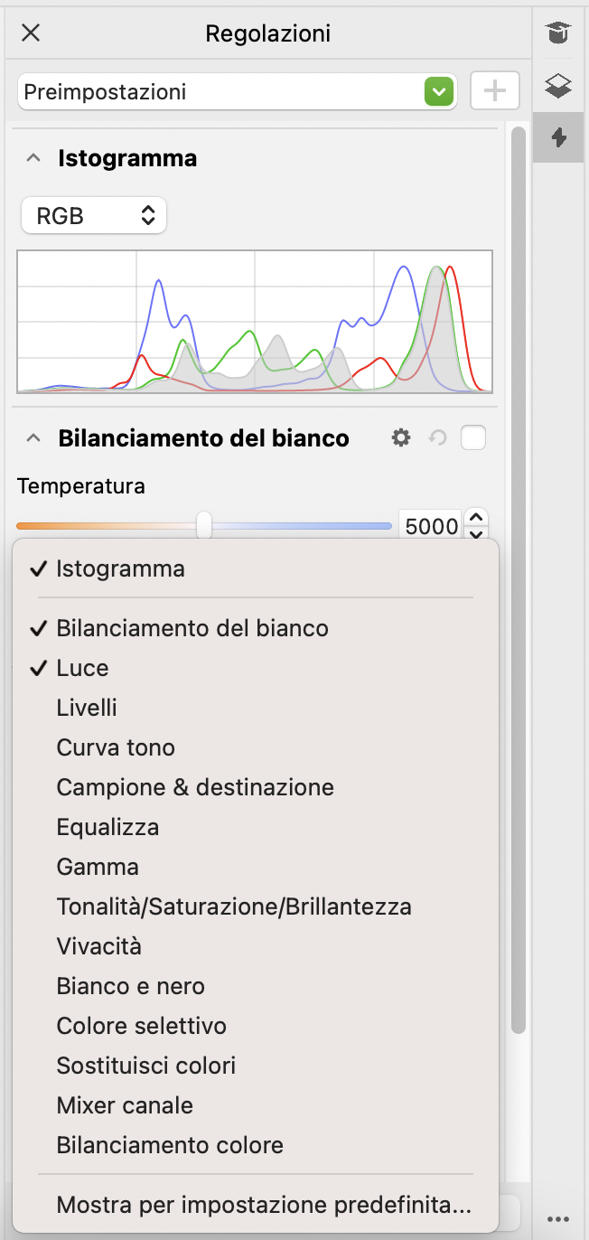Click Mostra per impostazione predefinita…

(264, 1206)
